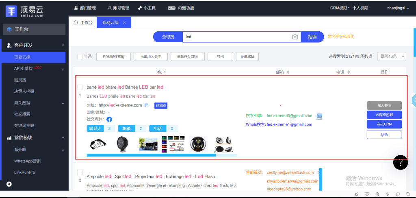Collapse sidebar with bottom-left arrow icon
Screen dimensions: 416x198
pyautogui.click(x=9, y=184)
